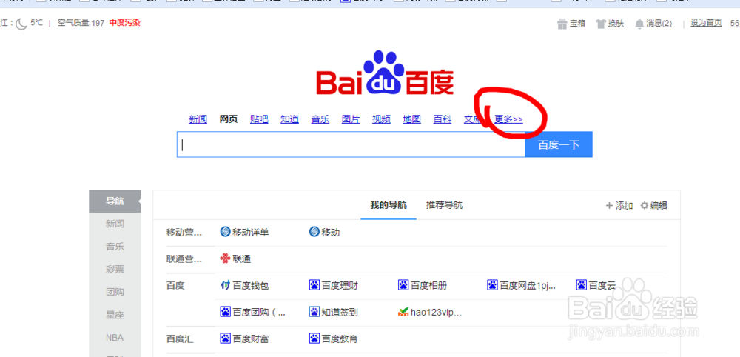Click the 百度理财 paw icon
The height and width of the screenshot is (357, 740).
point(314,285)
